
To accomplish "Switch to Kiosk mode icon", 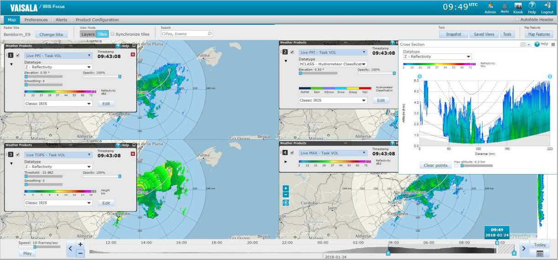I will (518, 6).
